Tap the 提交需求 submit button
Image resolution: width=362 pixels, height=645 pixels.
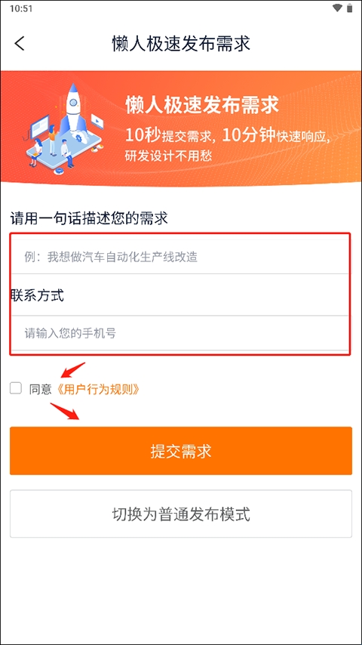click(181, 451)
